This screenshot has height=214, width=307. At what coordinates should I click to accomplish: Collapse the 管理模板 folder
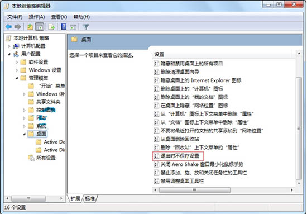click(x=17, y=78)
